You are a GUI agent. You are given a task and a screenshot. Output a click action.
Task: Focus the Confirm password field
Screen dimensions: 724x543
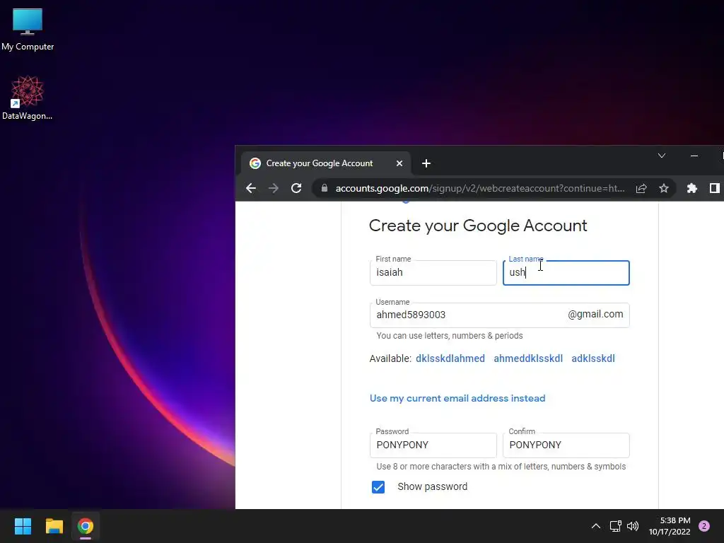coord(566,445)
